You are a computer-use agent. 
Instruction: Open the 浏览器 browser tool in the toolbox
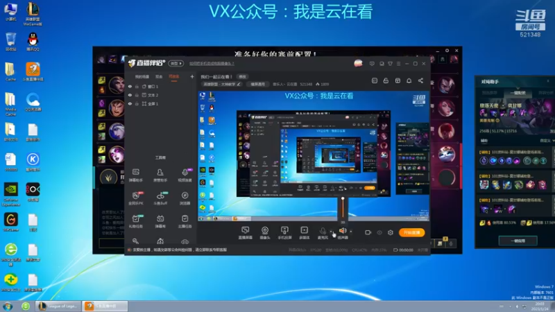coord(185,198)
